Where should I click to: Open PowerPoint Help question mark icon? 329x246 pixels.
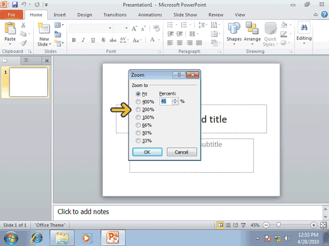[x=324, y=14]
